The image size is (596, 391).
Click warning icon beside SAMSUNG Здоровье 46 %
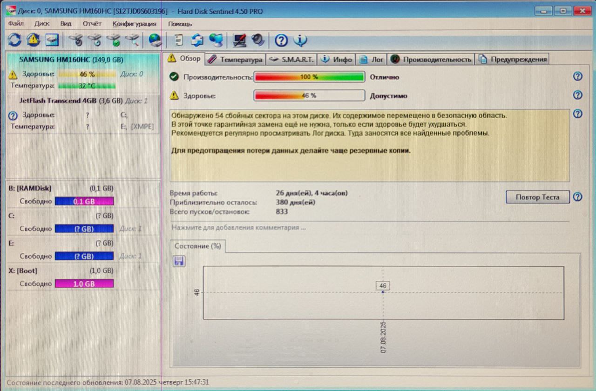click(13, 74)
